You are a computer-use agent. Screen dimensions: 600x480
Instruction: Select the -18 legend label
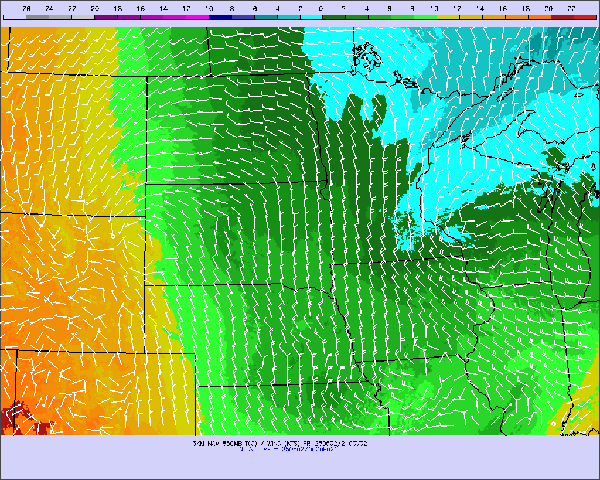[x=115, y=9]
